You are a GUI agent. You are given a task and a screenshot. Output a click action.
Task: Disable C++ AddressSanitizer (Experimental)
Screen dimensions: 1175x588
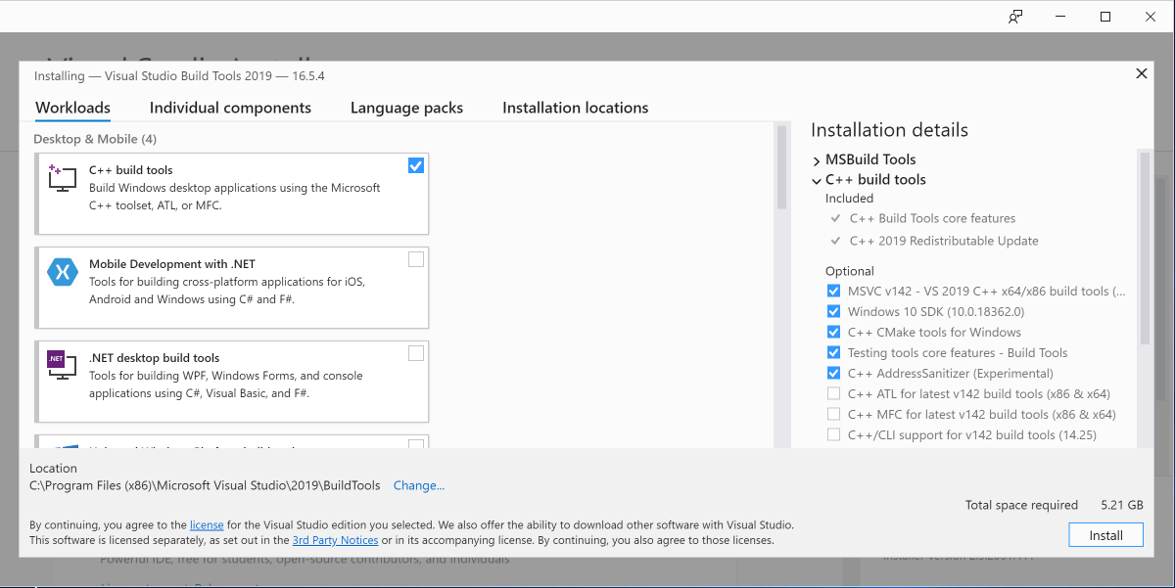[x=833, y=373]
